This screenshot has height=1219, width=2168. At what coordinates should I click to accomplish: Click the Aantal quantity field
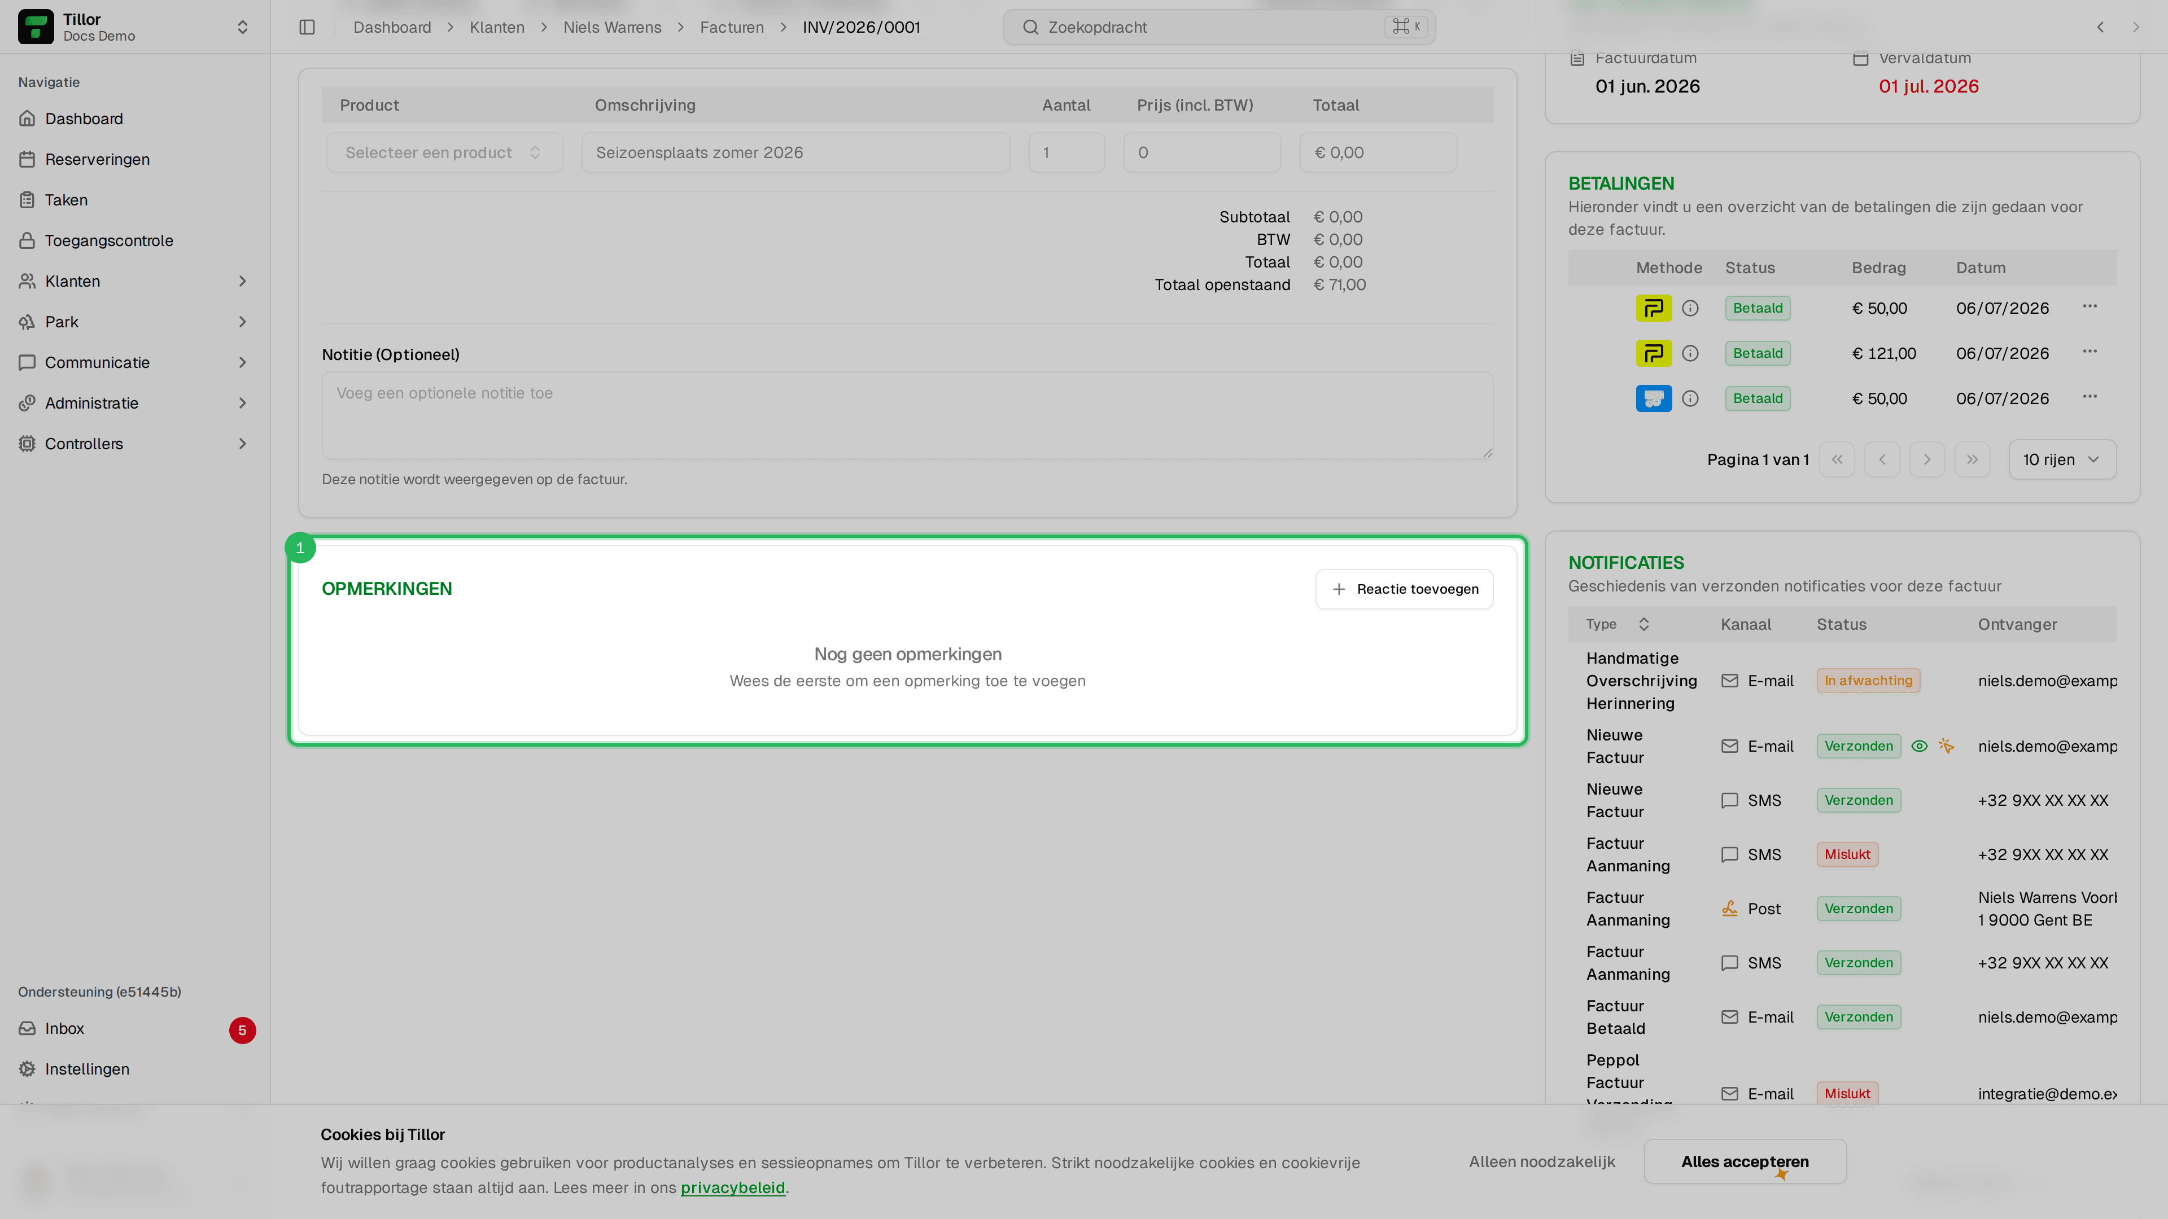coord(1066,152)
